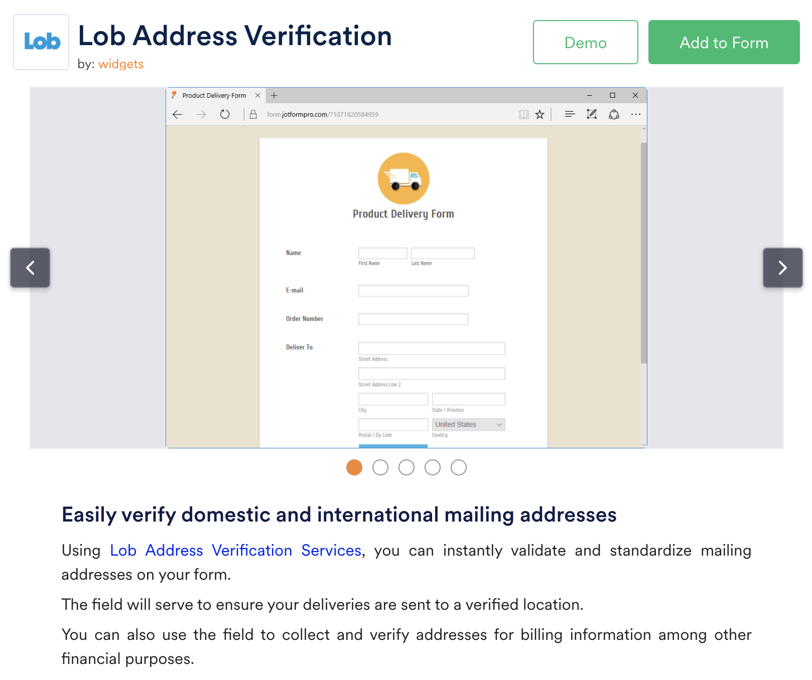The width and height of the screenshot is (812, 680).
Task: Click the Lob logo icon
Action: [x=41, y=42]
